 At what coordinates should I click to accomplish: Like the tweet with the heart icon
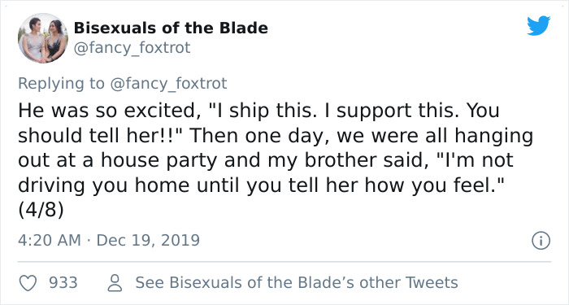pos(28,283)
